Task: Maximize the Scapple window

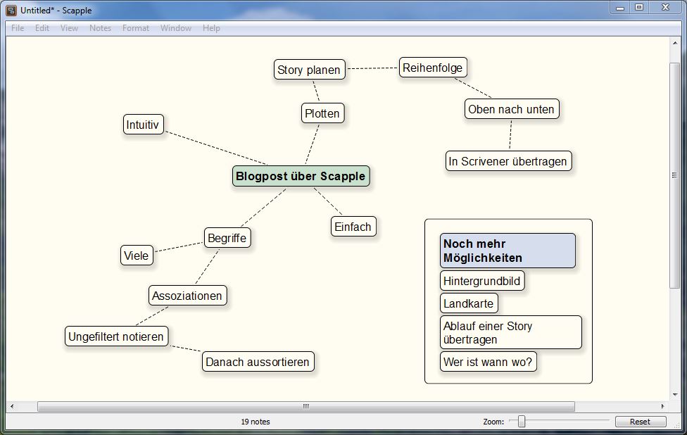Action: (x=639, y=7)
